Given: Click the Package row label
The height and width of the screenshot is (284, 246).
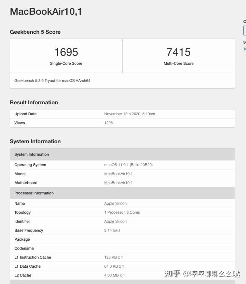Looking at the screenshot, I should [x=22, y=239].
